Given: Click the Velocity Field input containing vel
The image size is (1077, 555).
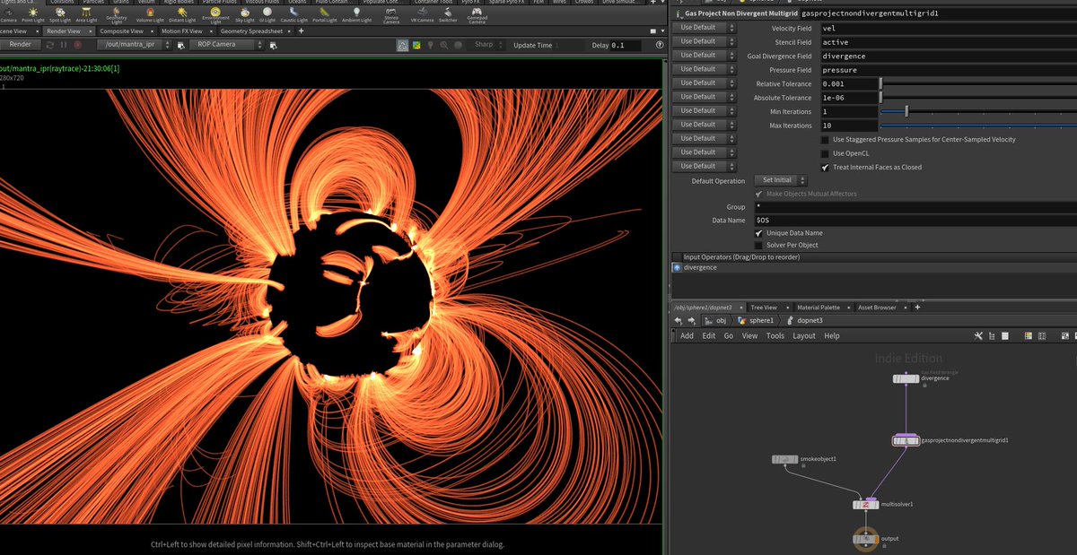Looking at the screenshot, I should point(948,28).
